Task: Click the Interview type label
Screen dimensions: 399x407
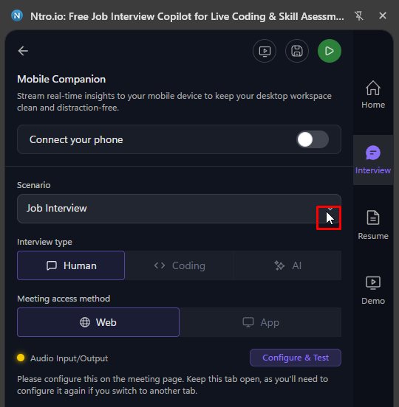Action: tap(45, 242)
